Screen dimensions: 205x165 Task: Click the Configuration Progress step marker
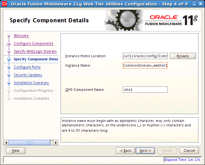coord(9,91)
